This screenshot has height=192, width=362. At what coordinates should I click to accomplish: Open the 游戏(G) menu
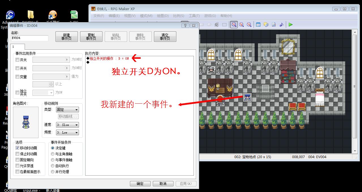tap(210, 16)
